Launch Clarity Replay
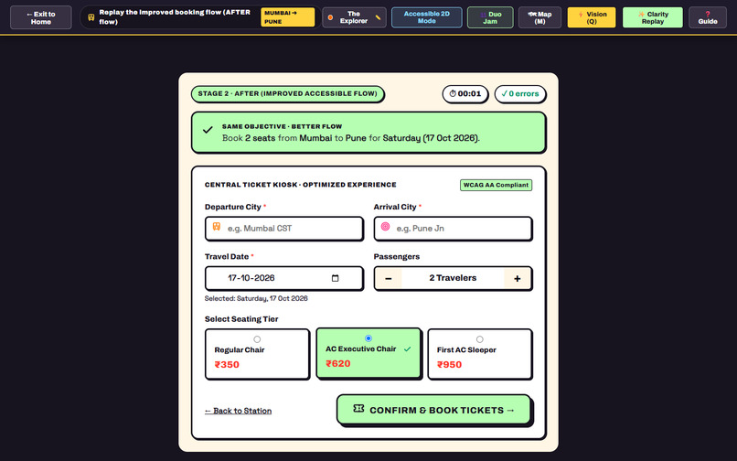Image resolution: width=737 pixels, height=461 pixels. point(652,17)
